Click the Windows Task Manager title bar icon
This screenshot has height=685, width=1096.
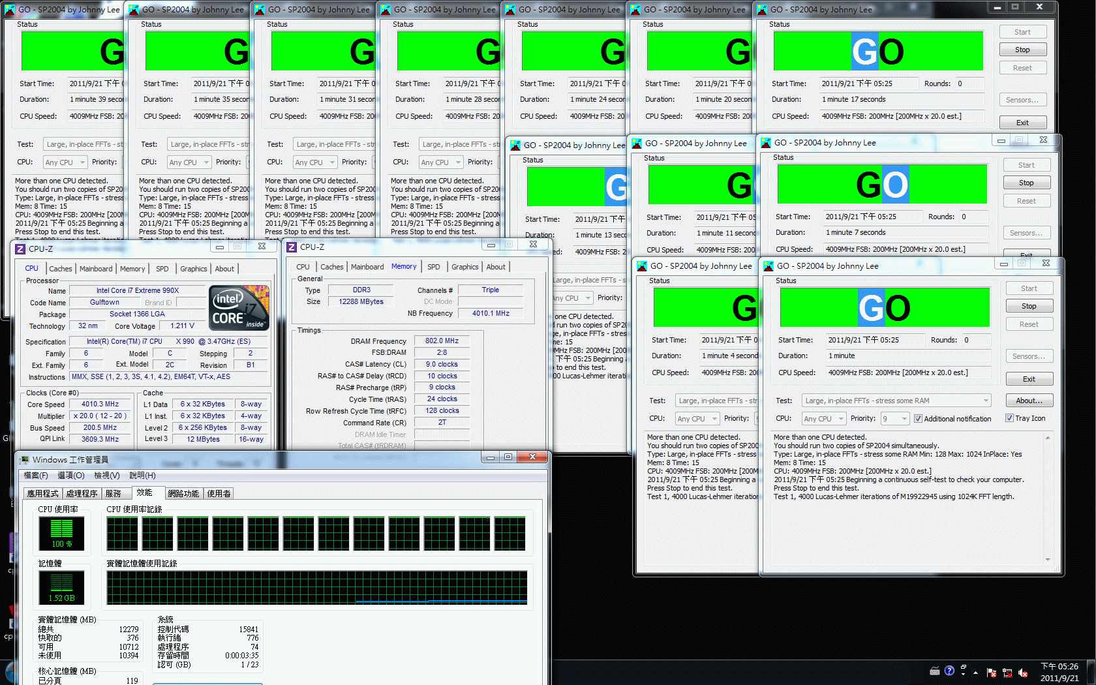coord(25,459)
